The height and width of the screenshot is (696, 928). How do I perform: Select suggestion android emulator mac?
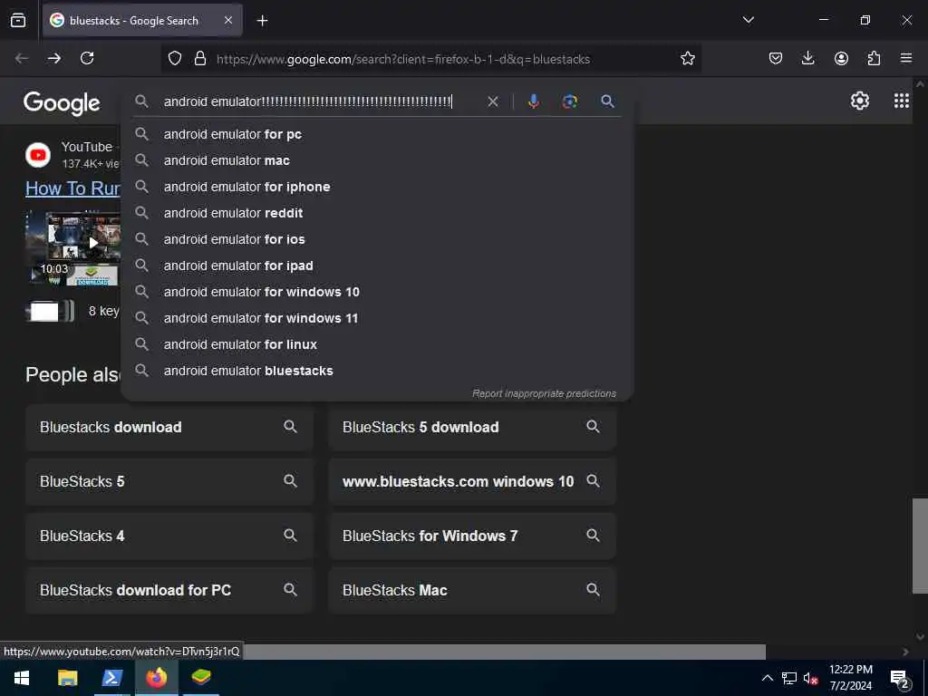coord(378,160)
